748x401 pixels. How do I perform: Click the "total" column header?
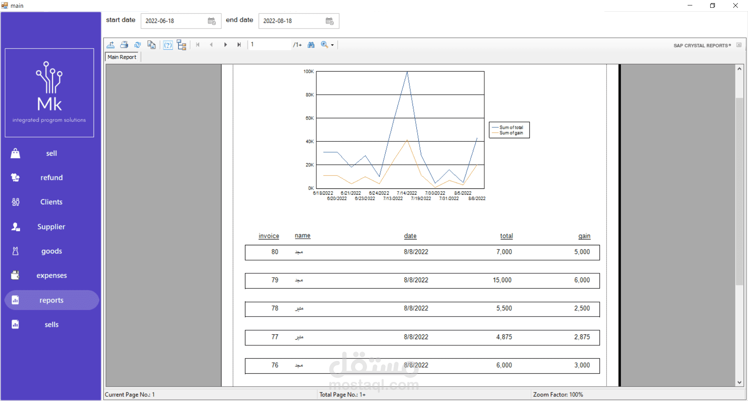coord(506,236)
